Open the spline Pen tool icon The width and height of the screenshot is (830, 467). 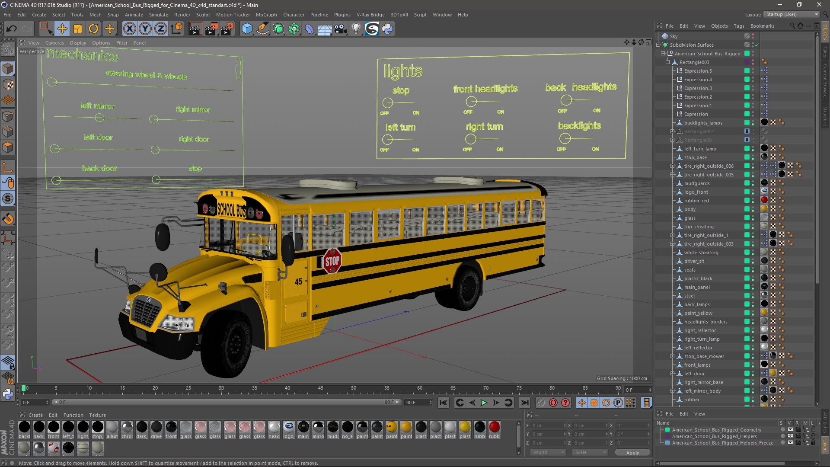[x=263, y=29]
